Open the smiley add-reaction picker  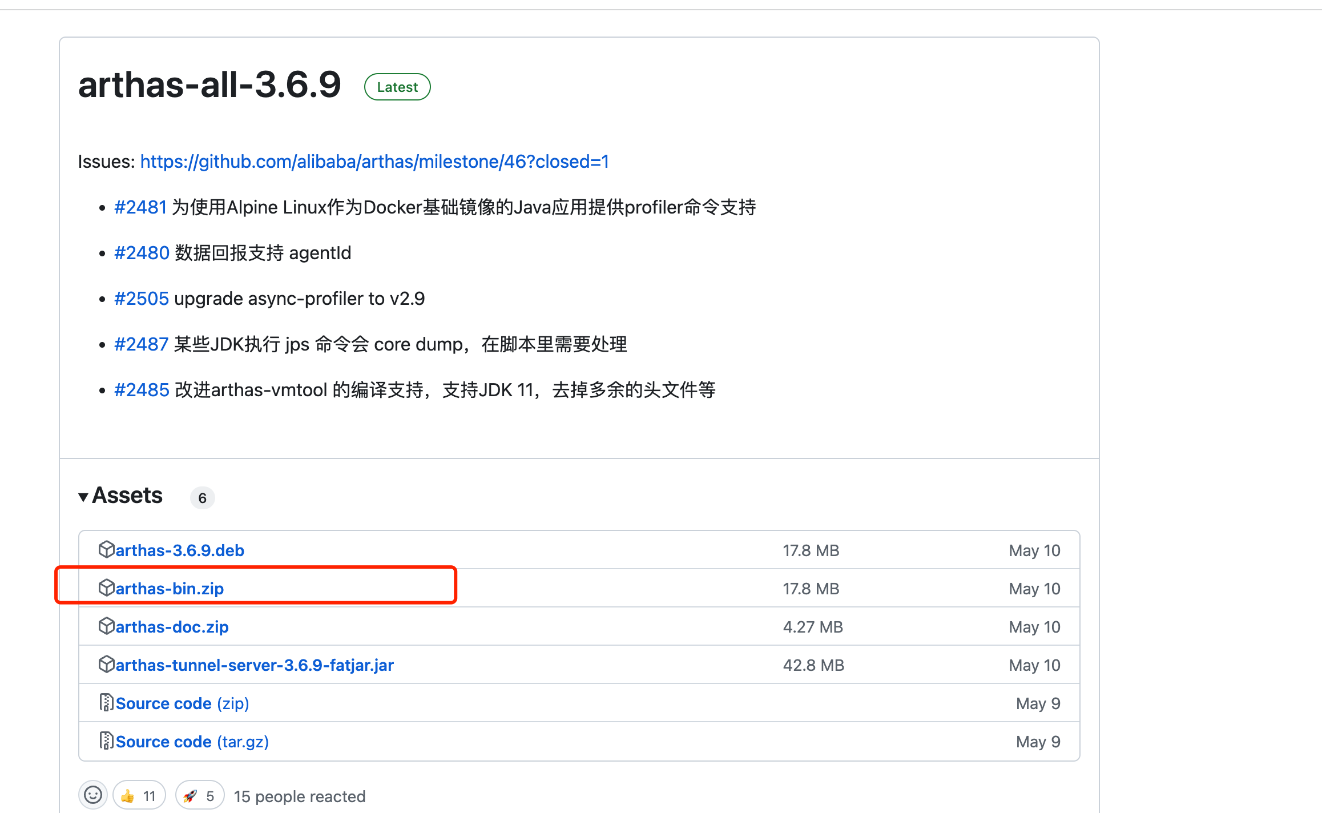tap(93, 795)
